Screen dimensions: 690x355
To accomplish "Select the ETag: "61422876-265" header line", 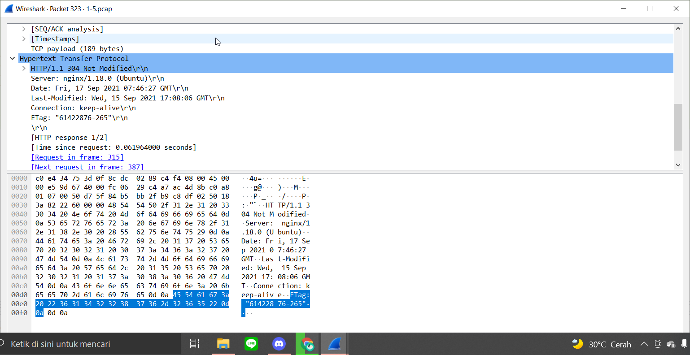I will pyautogui.click(x=79, y=117).
